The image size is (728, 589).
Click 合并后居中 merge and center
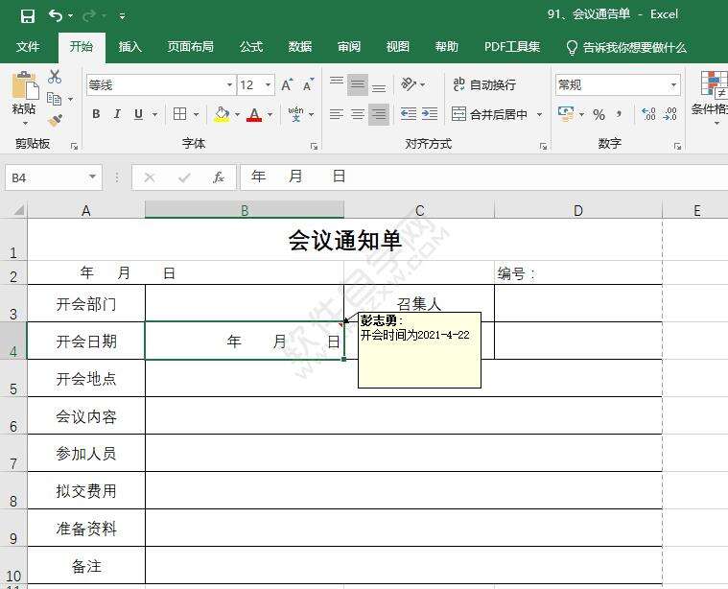[x=490, y=114]
